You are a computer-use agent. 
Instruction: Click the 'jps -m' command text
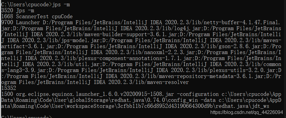coord(61,4)
